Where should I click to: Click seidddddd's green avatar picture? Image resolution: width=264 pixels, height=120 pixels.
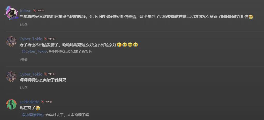[x=11, y=104]
